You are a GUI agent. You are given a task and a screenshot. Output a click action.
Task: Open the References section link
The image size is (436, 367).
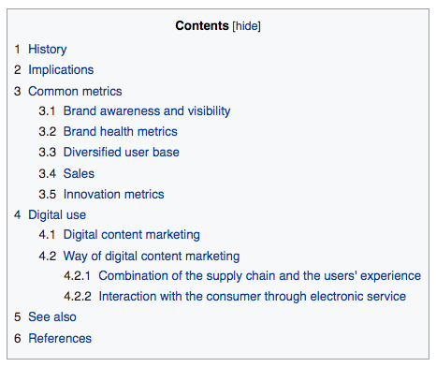tap(60, 338)
